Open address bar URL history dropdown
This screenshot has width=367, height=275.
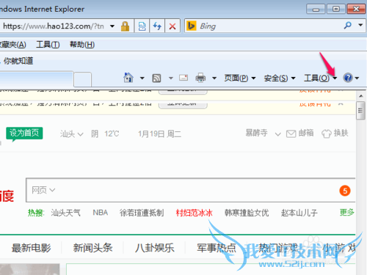click(x=112, y=26)
